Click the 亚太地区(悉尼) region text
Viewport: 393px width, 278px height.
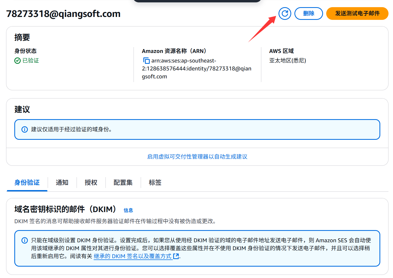coord(288,61)
